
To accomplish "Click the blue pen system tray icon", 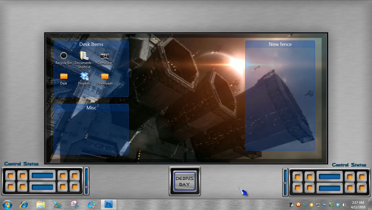I will [305, 205].
